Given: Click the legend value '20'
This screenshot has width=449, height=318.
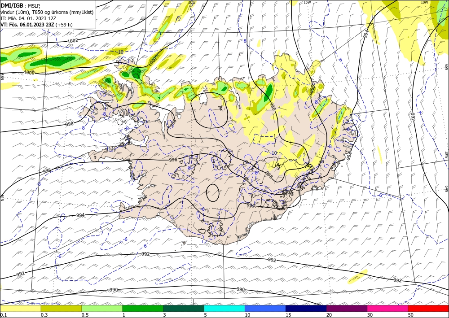Looking at the screenshot, I should click(329, 315).
